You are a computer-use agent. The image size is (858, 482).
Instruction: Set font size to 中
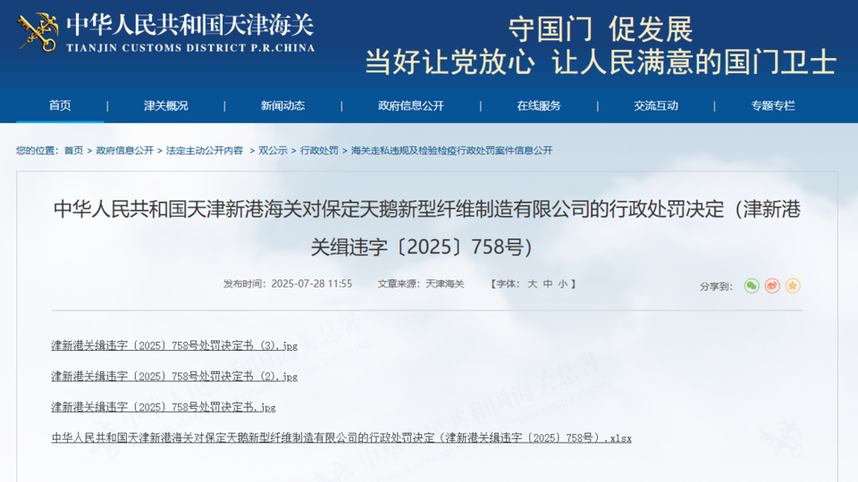tap(547, 284)
